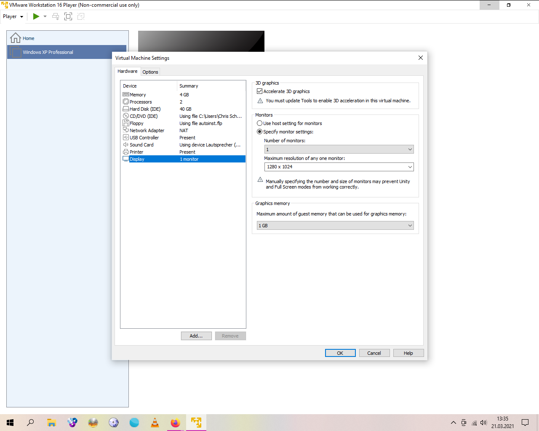Screen dimensions: 539x431
Task: Click the Summary column header
Action: [211, 86]
